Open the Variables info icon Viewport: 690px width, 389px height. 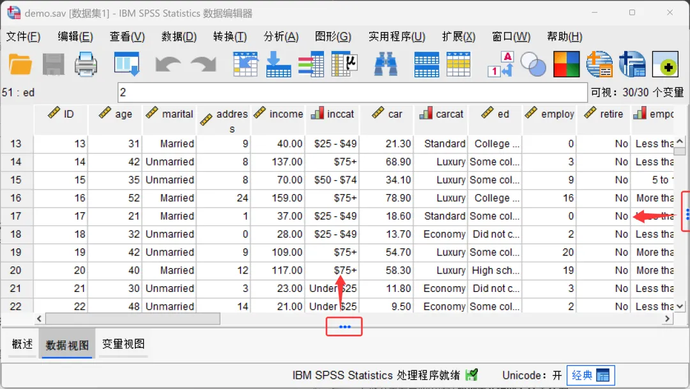(x=311, y=65)
